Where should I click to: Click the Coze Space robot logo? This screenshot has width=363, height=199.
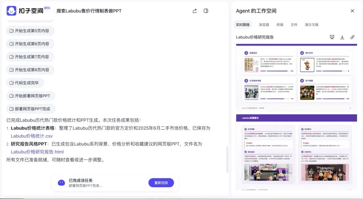coord(11,11)
